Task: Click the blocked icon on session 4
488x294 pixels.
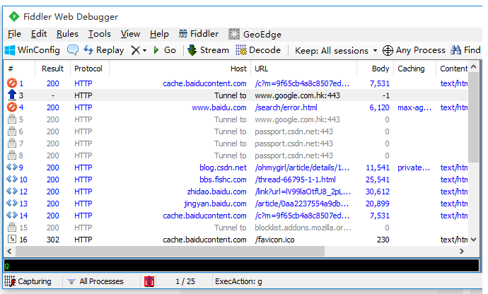Action: pos(12,107)
